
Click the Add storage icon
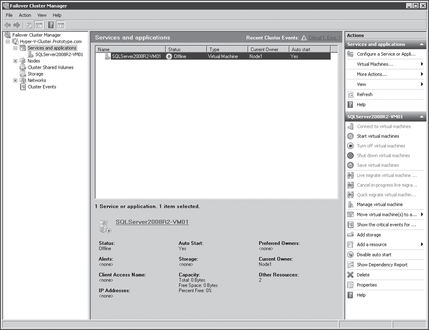coord(351,234)
